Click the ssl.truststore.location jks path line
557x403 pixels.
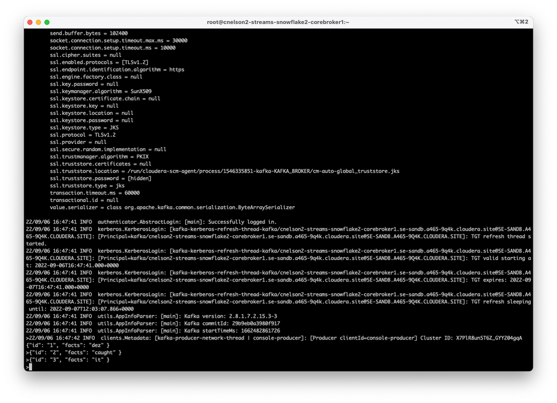click(x=225, y=171)
